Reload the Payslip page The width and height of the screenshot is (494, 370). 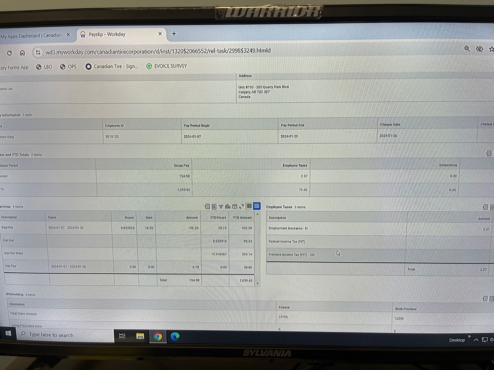pos(9,53)
